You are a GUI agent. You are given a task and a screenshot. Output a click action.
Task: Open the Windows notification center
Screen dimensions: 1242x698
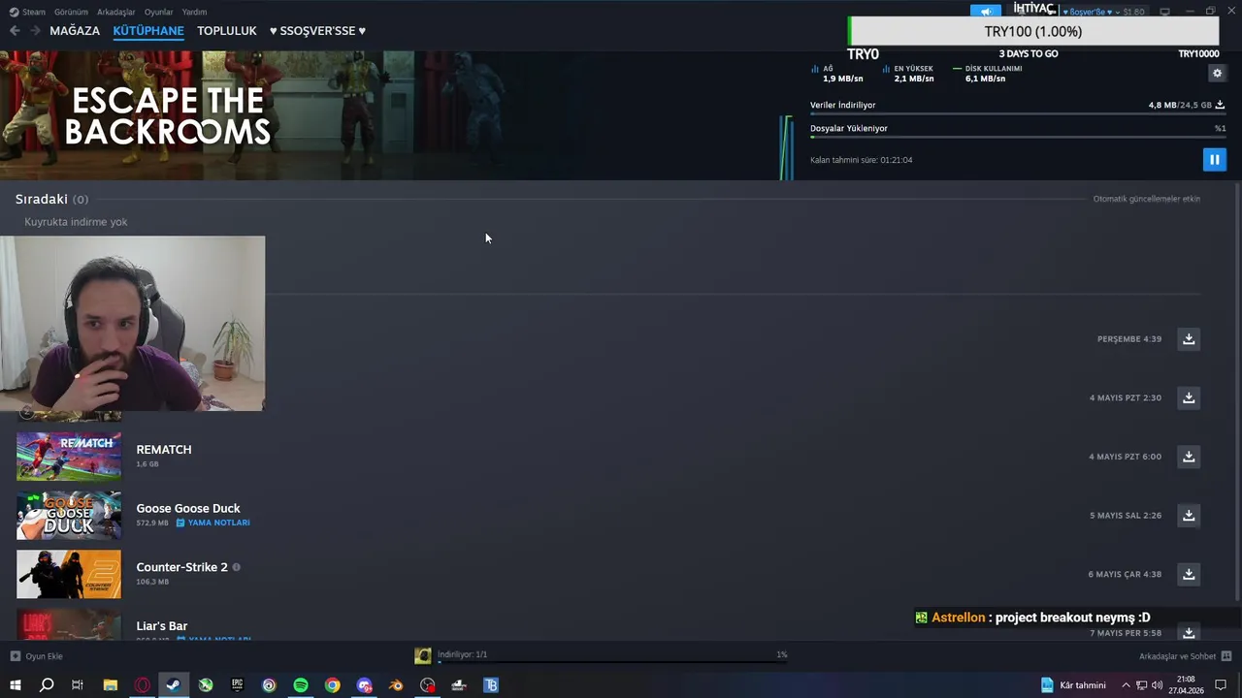point(1222,685)
